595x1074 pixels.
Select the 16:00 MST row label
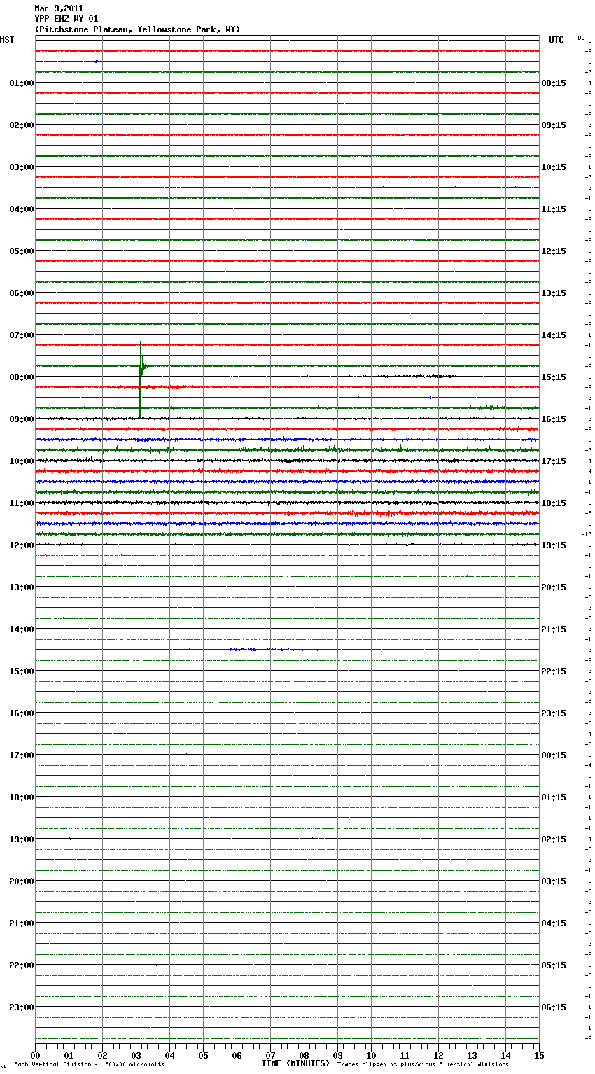[x=22, y=713]
